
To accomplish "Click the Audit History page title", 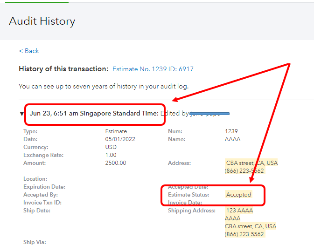I will pyautogui.click(x=42, y=21).
